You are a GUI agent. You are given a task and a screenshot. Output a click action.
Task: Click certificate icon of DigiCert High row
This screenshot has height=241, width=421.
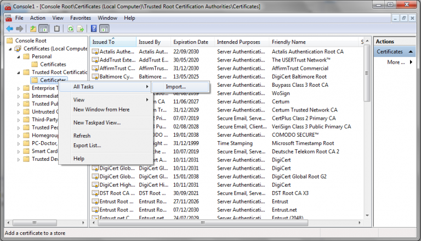click(x=95, y=185)
